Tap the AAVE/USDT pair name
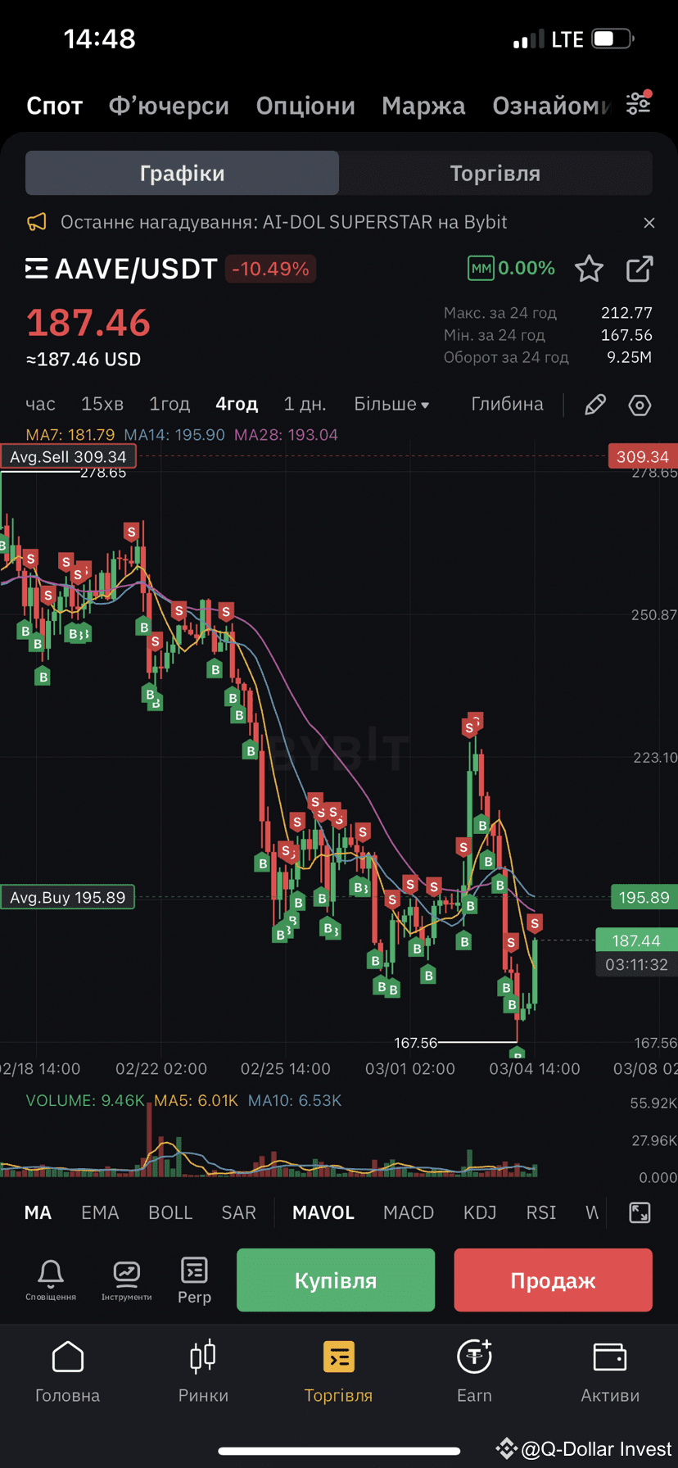678x1468 pixels. (x=136, y=269)
